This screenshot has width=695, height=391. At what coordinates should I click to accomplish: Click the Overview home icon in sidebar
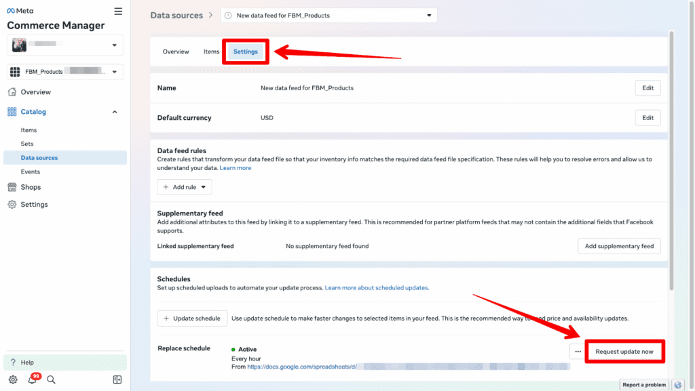tap(12, 92)
